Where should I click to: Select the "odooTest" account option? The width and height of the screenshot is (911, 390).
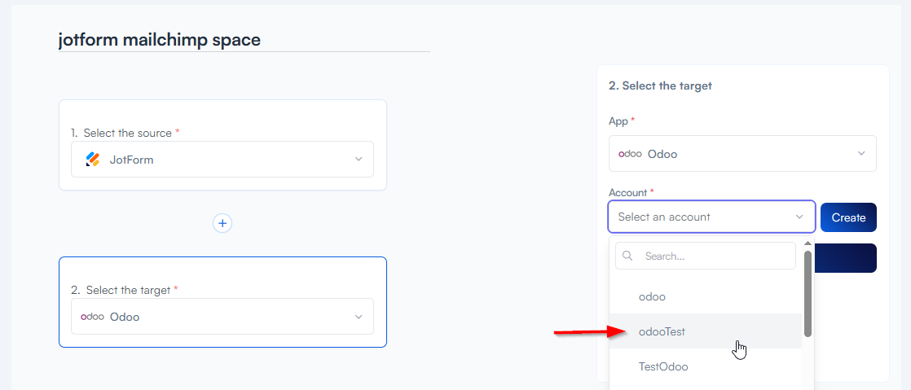point(662,331)
